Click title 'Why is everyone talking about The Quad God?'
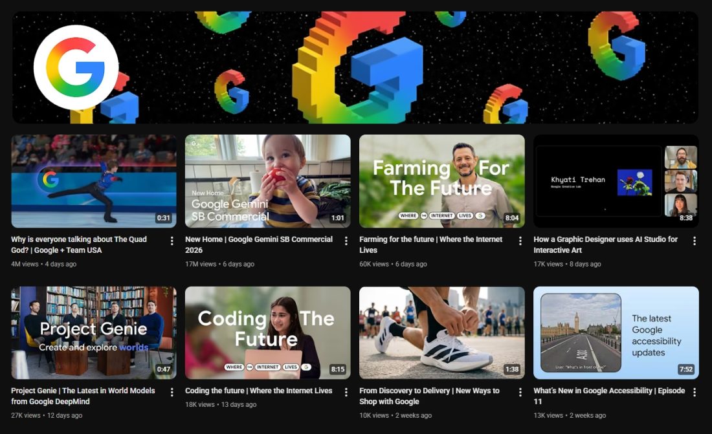Screen dimensions: 712x434 click(x=78, y=244)
